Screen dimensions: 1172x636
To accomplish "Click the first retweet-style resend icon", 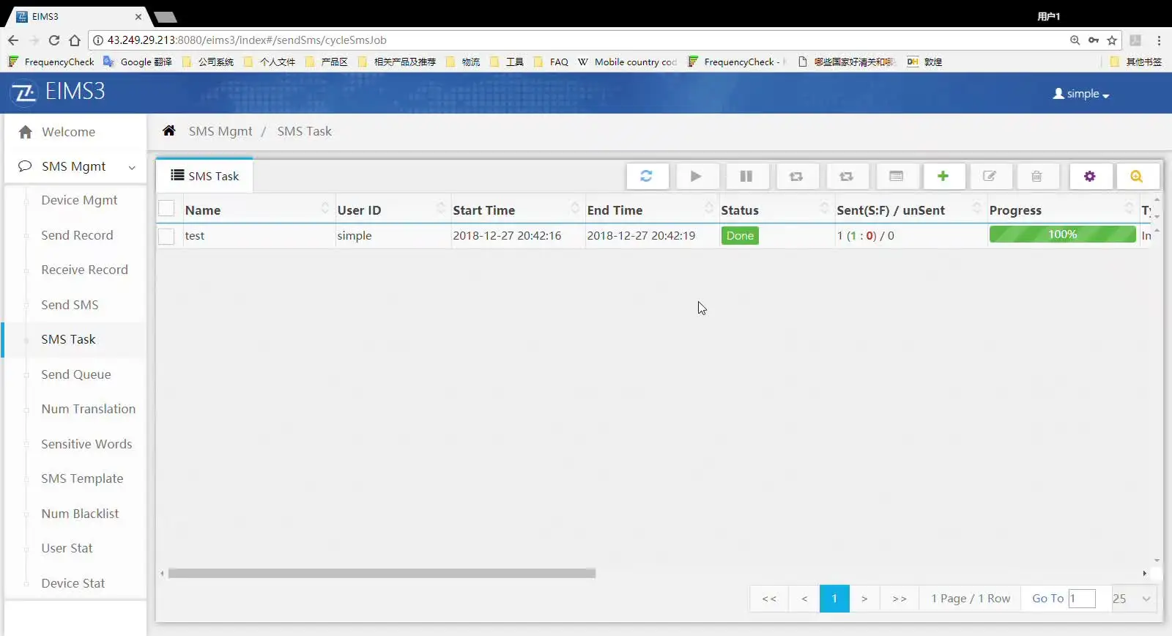I will click(x=796, y=176).
